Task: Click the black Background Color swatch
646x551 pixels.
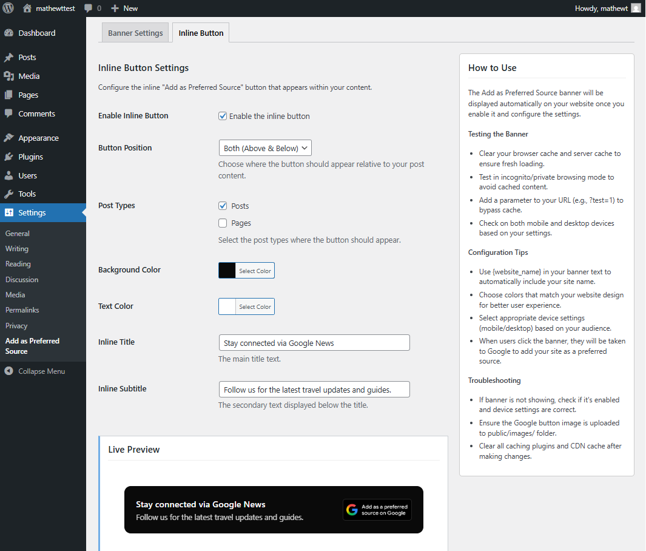Action: (227, 269)
